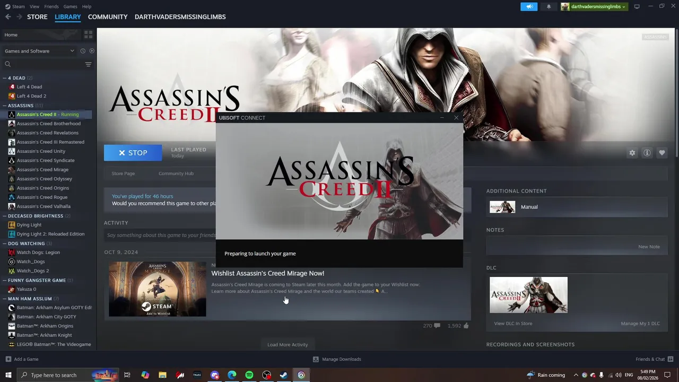The width and height of the screenshot is (679, 382).
Task: Click the Assassin's Creed Mirage wishlist image
Action: tap(158, 289)
